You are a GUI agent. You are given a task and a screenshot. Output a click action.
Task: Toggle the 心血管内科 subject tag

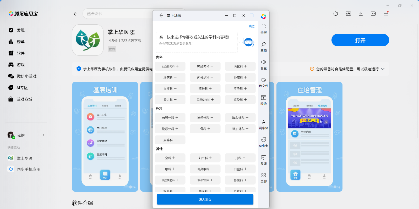pyautogui.click(x=170, y=66)
